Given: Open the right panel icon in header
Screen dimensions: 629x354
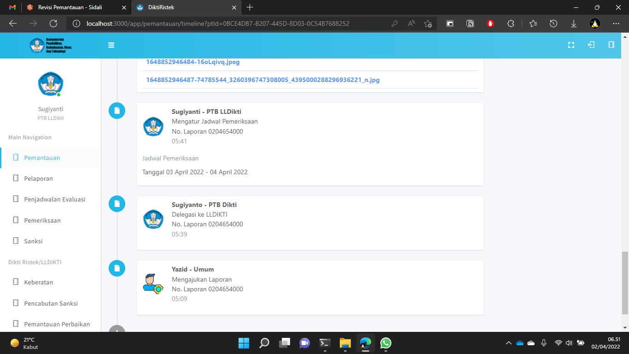Looking at the screenshot, I should coord(611,45).
